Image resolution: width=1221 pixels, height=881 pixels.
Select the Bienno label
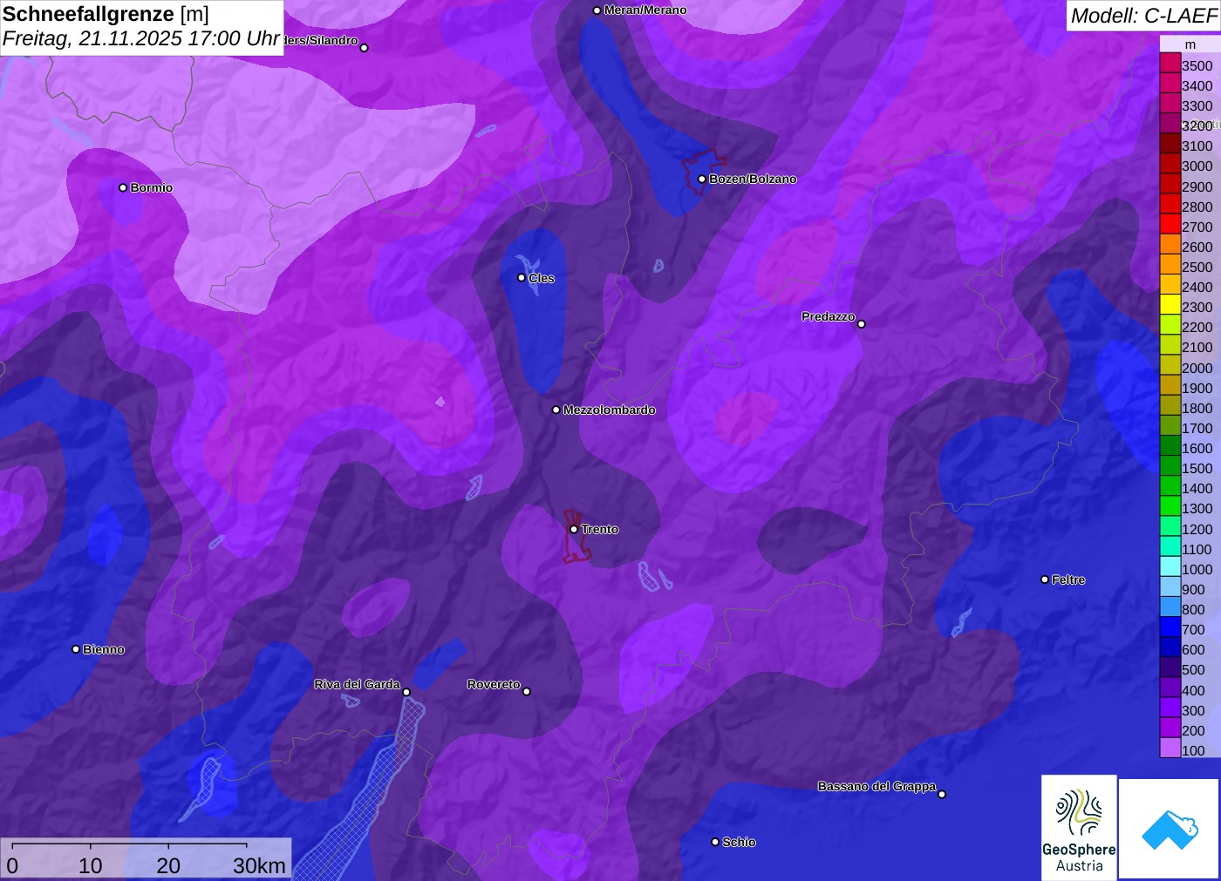[104, 649]
